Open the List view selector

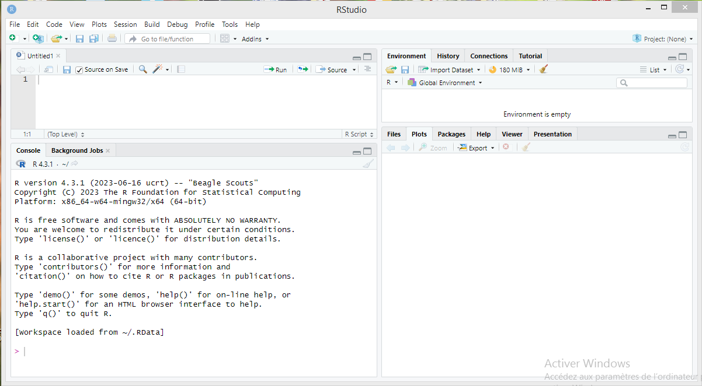tap(654, 69)
